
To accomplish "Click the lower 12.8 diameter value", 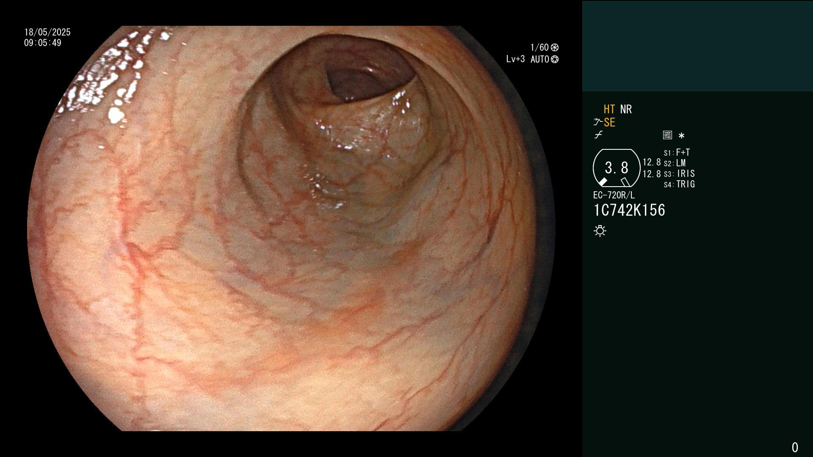I will pyautogui.click(x=652, y=174).
